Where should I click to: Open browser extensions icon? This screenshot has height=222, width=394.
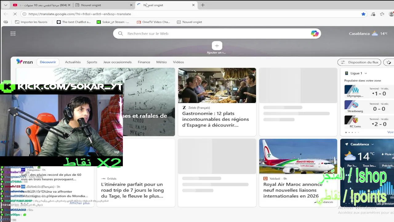pyautogui.click(x=373, y=14)
